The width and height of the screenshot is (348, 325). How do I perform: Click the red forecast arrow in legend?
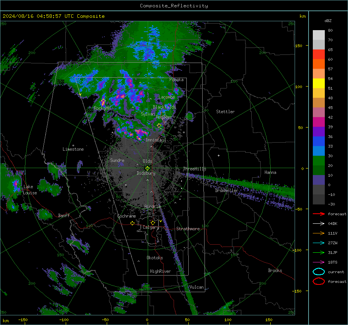(319, 214)
